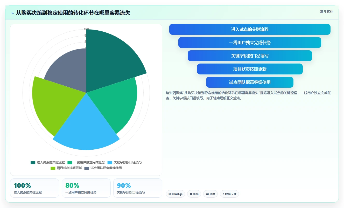Select the 一线用户独立完成任务 funnel bar
The image size is (344, 208).
coord(250,43)
